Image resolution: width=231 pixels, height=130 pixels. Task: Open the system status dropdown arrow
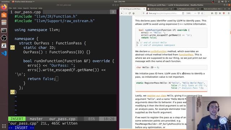(x=229, y=1)
